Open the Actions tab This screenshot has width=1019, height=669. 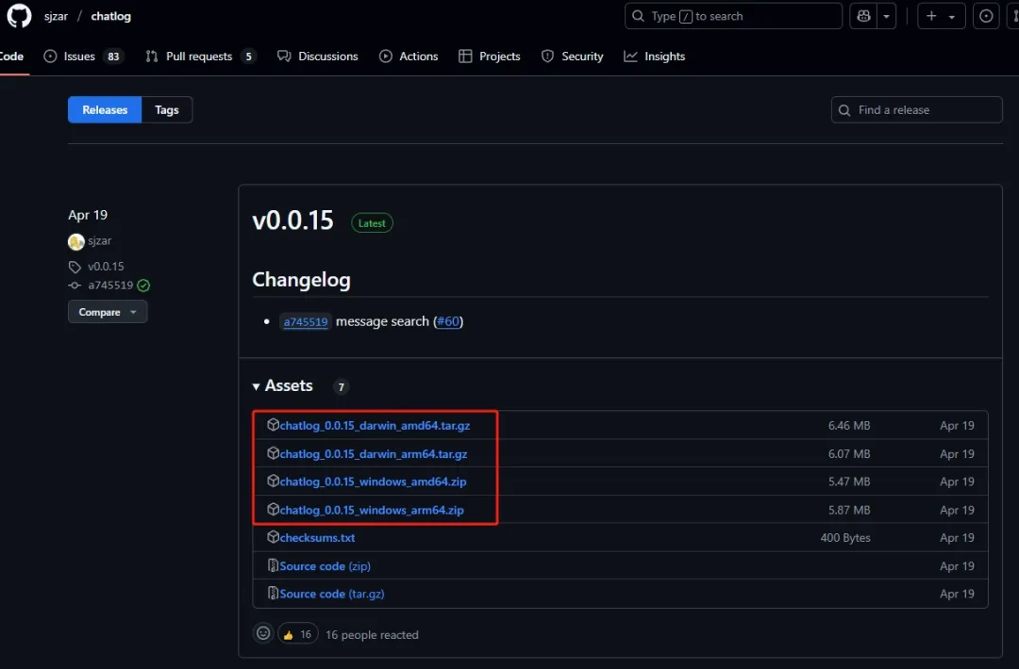[x=409, y=57]
